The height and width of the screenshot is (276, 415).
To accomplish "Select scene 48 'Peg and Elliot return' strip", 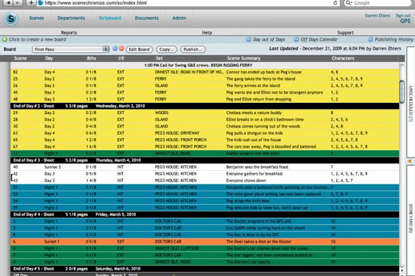I will [x=205, y=99].
